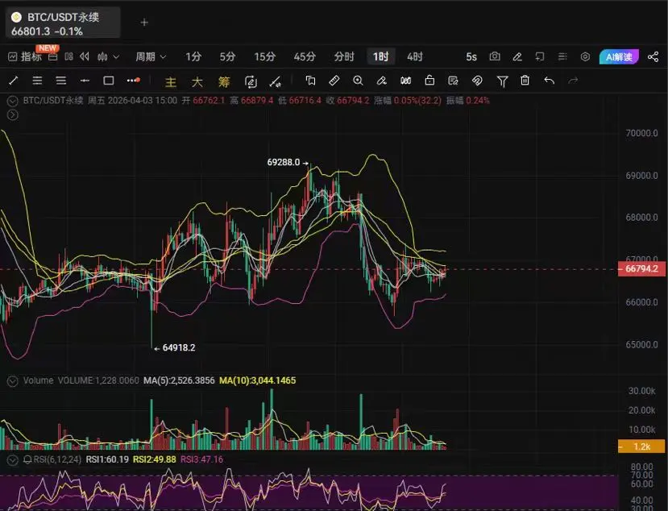Screen dimensions: 668x511
Task: Select the 1时 timeframe tab
Action: [381, 56]
